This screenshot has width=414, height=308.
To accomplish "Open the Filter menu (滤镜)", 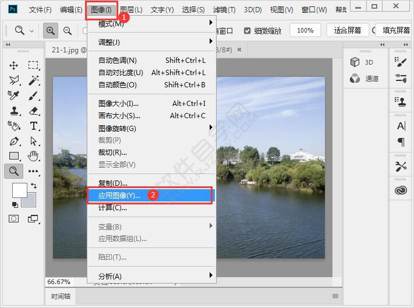I will pos(224,10).
